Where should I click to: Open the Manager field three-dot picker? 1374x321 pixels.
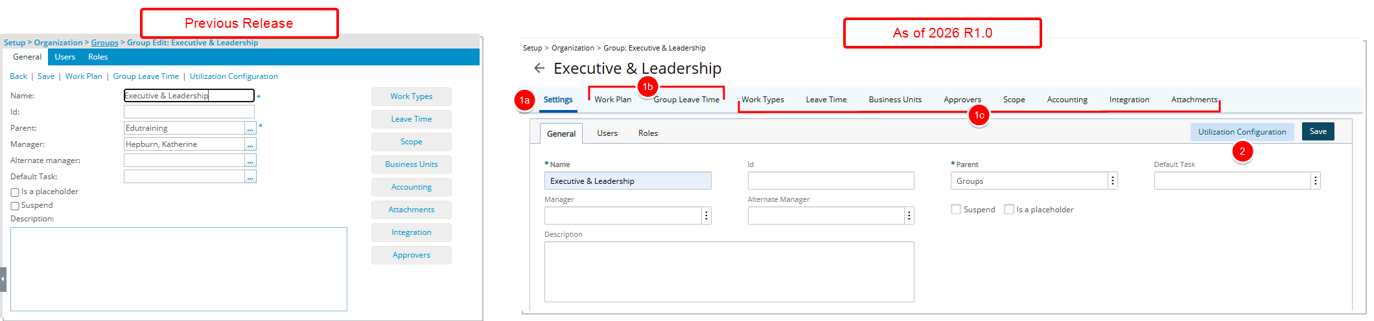[706, 216]
